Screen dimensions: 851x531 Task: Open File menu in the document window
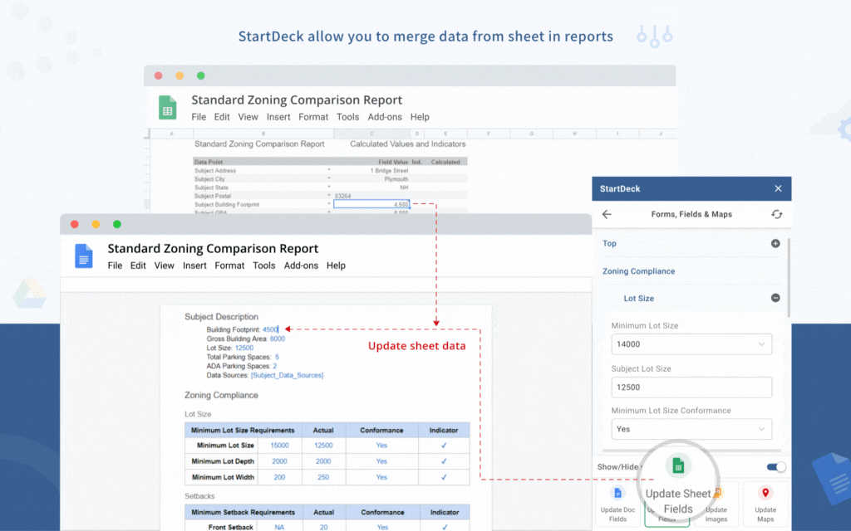coord(115,265)
